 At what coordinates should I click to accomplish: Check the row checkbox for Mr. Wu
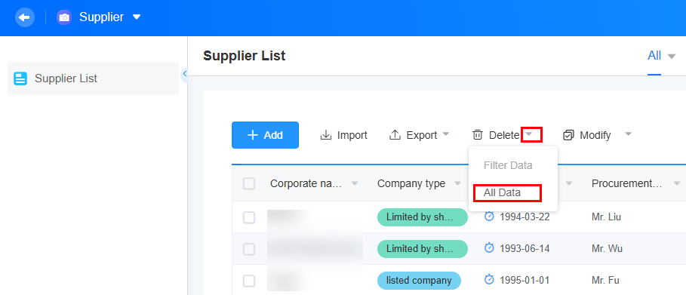(x=249, y=249)
